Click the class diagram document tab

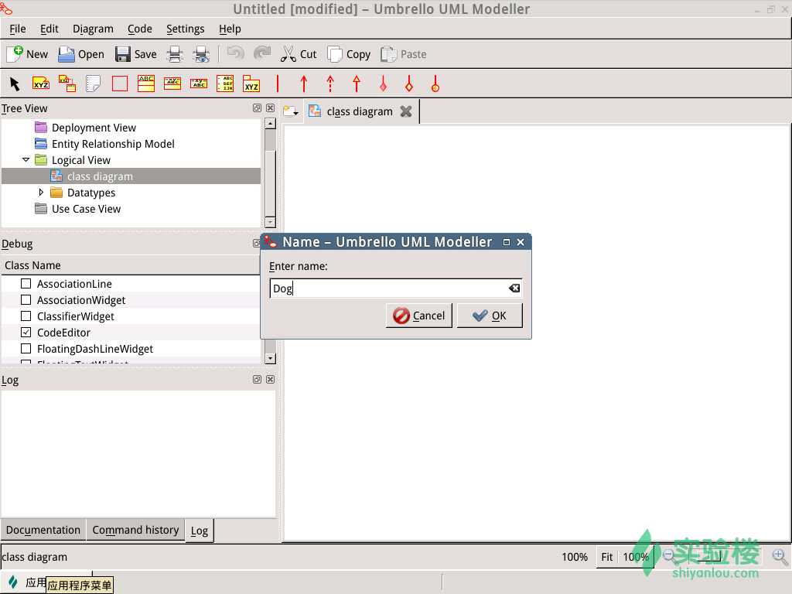360,111
